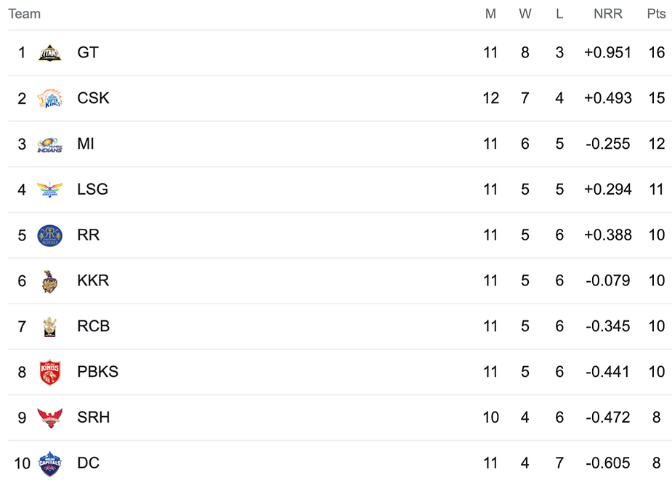Image resolution: width=672 pixels, height=483 pixels.
Task: Click the Team column header
Action: (25, 14)
